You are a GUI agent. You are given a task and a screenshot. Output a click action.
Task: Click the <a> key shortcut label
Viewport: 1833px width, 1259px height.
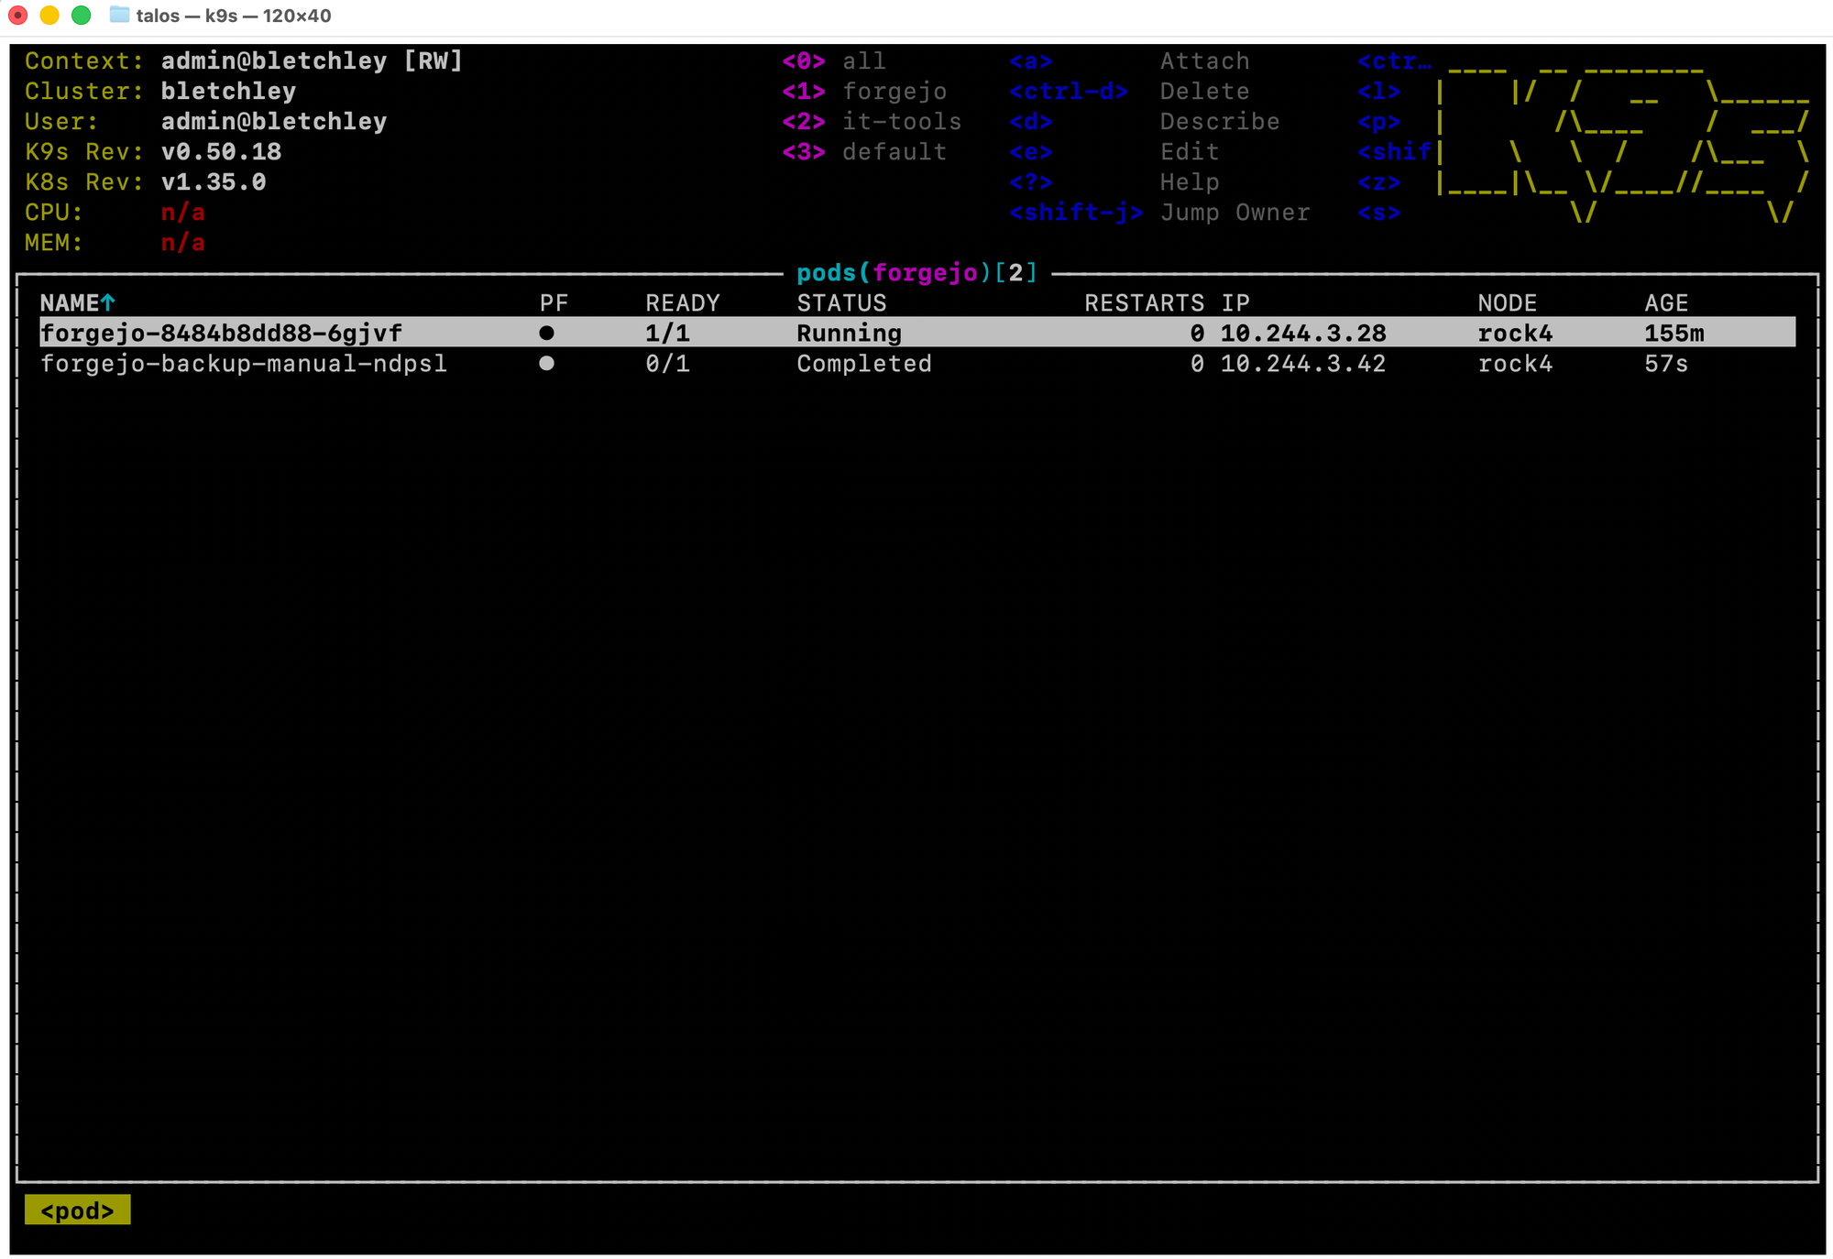[1031, 60]
